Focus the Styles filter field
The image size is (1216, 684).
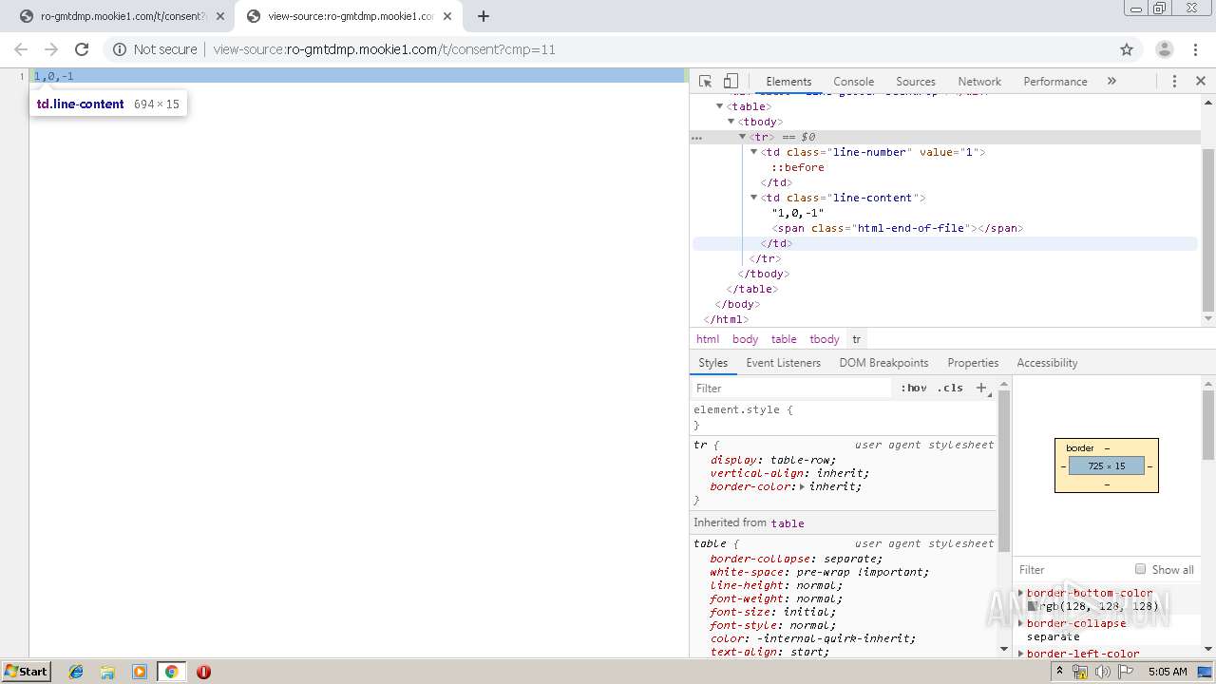pos(793,388)
